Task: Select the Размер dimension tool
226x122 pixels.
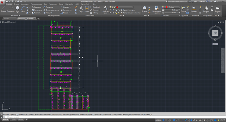Action: point(87,9)
